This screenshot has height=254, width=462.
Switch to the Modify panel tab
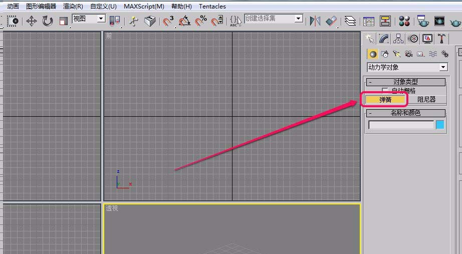click(384, 39)
